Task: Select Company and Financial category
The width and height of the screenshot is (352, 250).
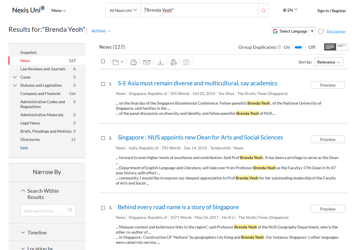Action: (40, 94)
